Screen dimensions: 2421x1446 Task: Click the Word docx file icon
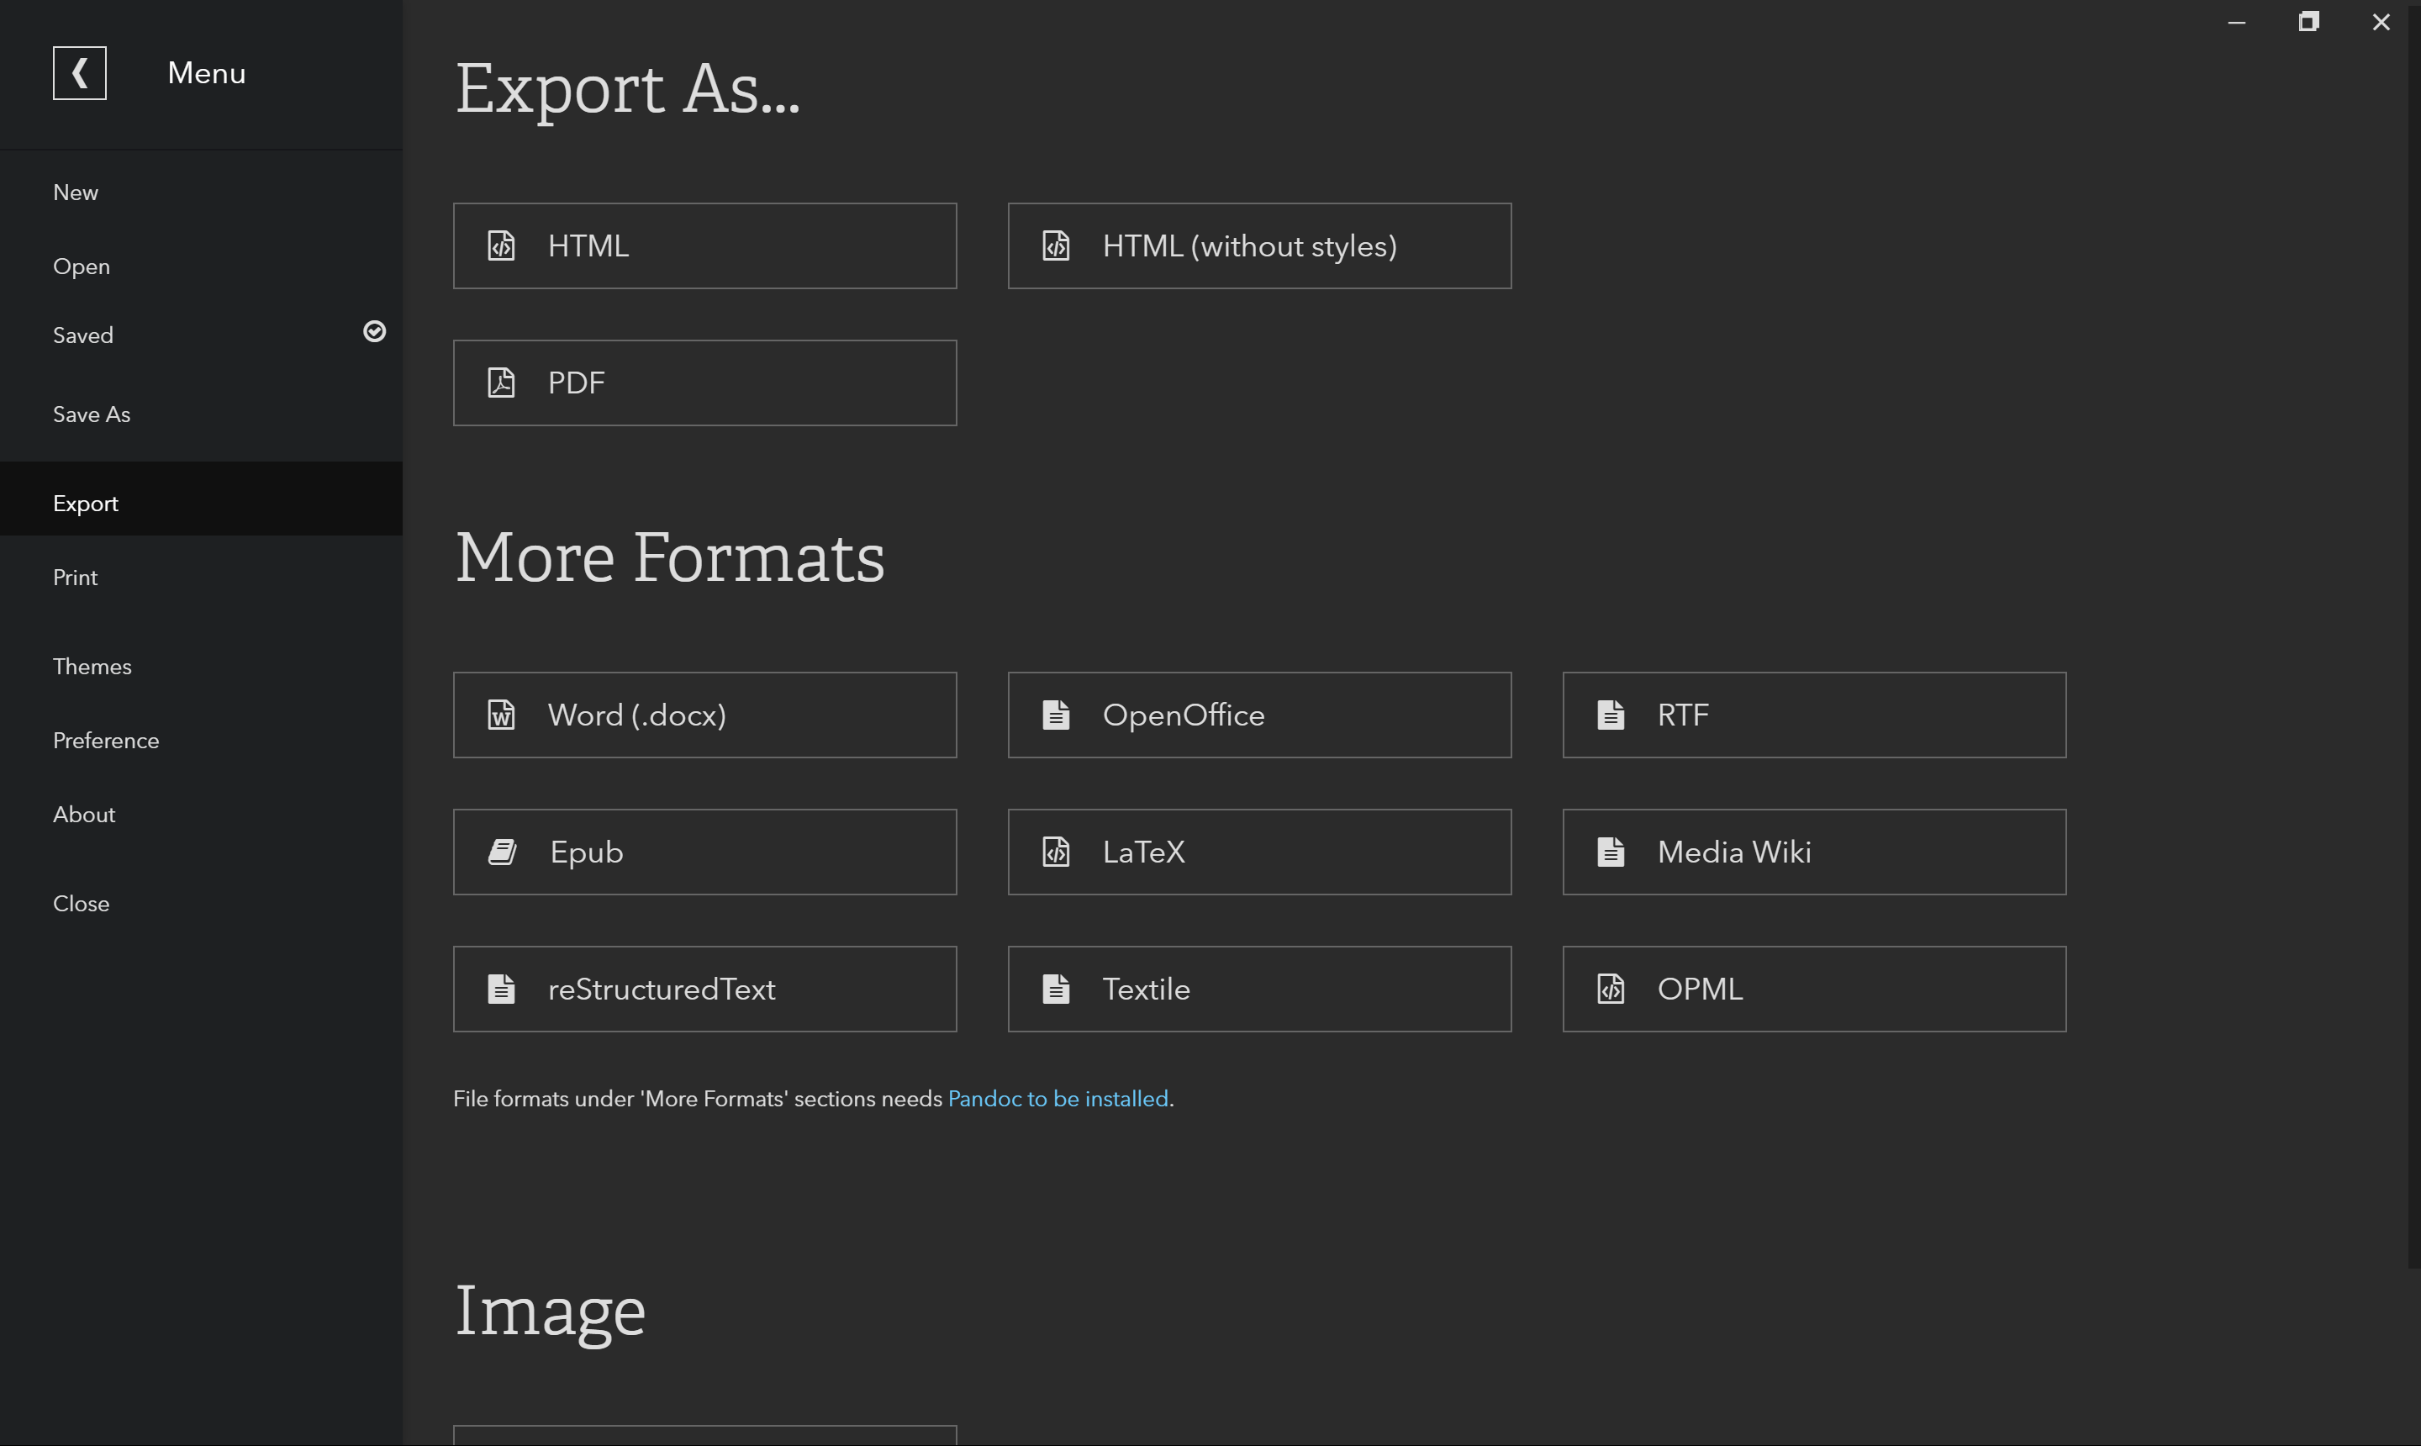coord(501,715)
